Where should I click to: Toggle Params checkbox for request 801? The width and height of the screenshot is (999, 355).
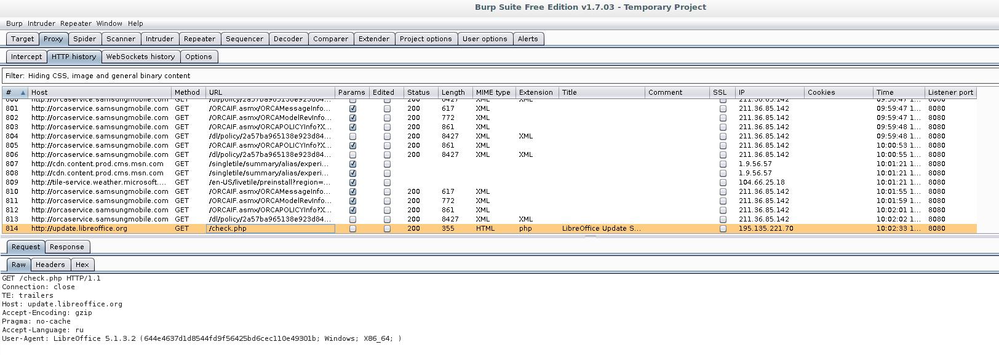tap(352, 108)
